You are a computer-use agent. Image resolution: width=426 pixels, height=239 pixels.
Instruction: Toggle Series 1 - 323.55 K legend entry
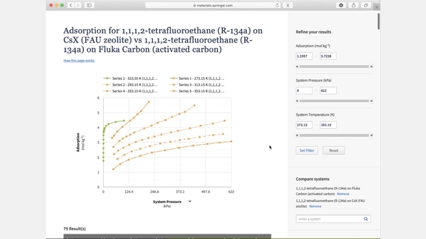click(x=130, y=78)
